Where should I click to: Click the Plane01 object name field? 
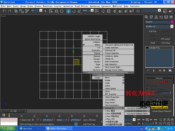(x=157, y=22)
